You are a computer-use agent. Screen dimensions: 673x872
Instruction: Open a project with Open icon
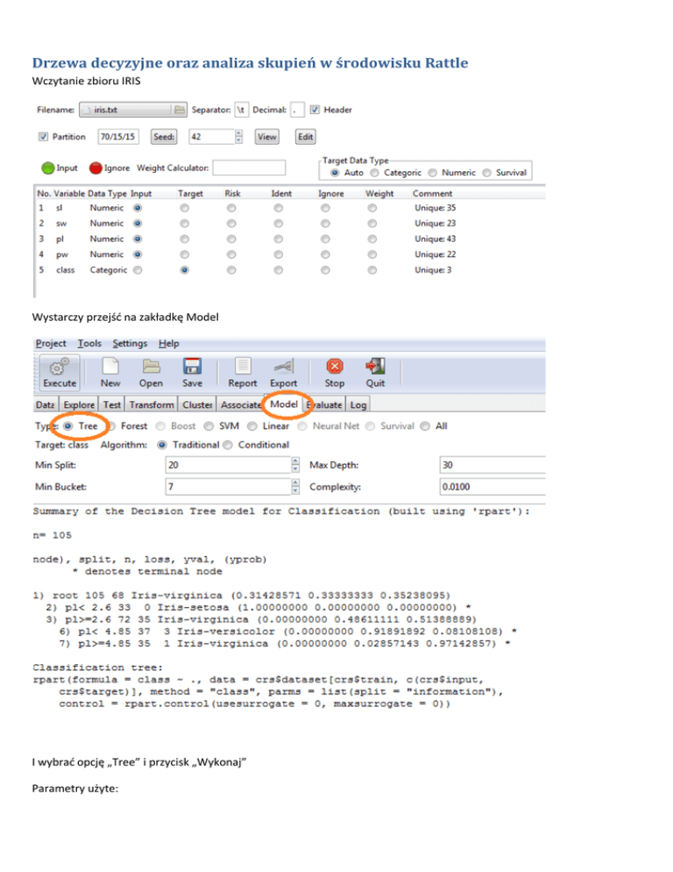pyautogui.click(x=151, y=366)
